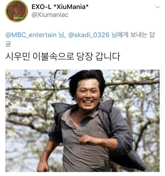Screen dimensions: 165x176
Task: Open the EXO-L *XiuMania* display name profile
Action: point(60,7)
